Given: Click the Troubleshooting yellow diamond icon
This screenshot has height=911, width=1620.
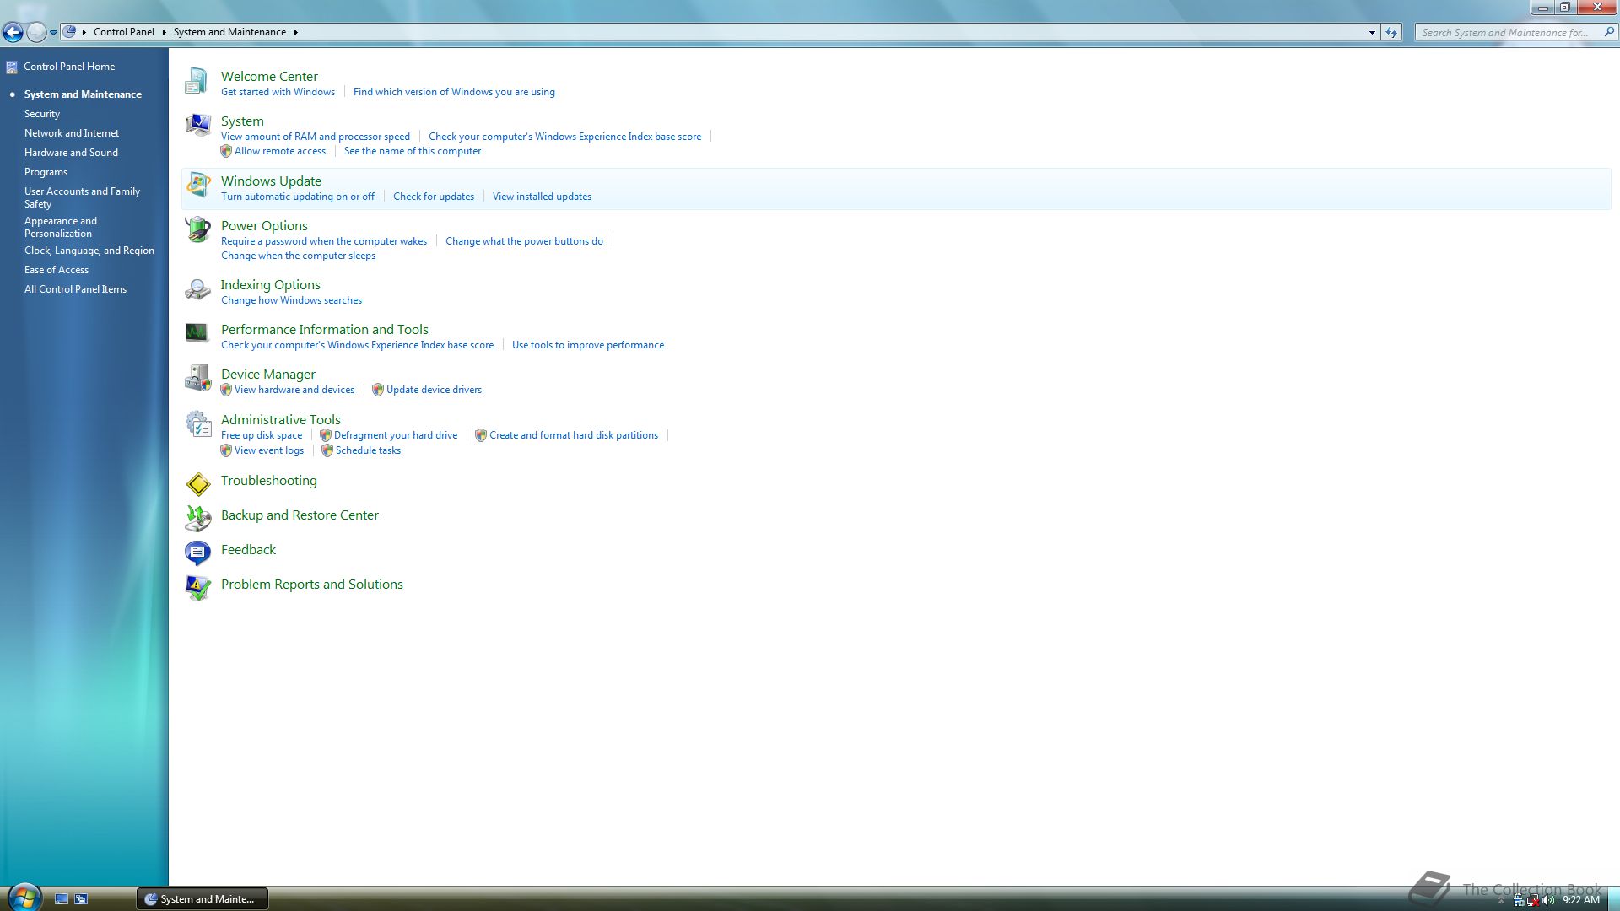Looking at the screenshot, I should click(198, 483).
